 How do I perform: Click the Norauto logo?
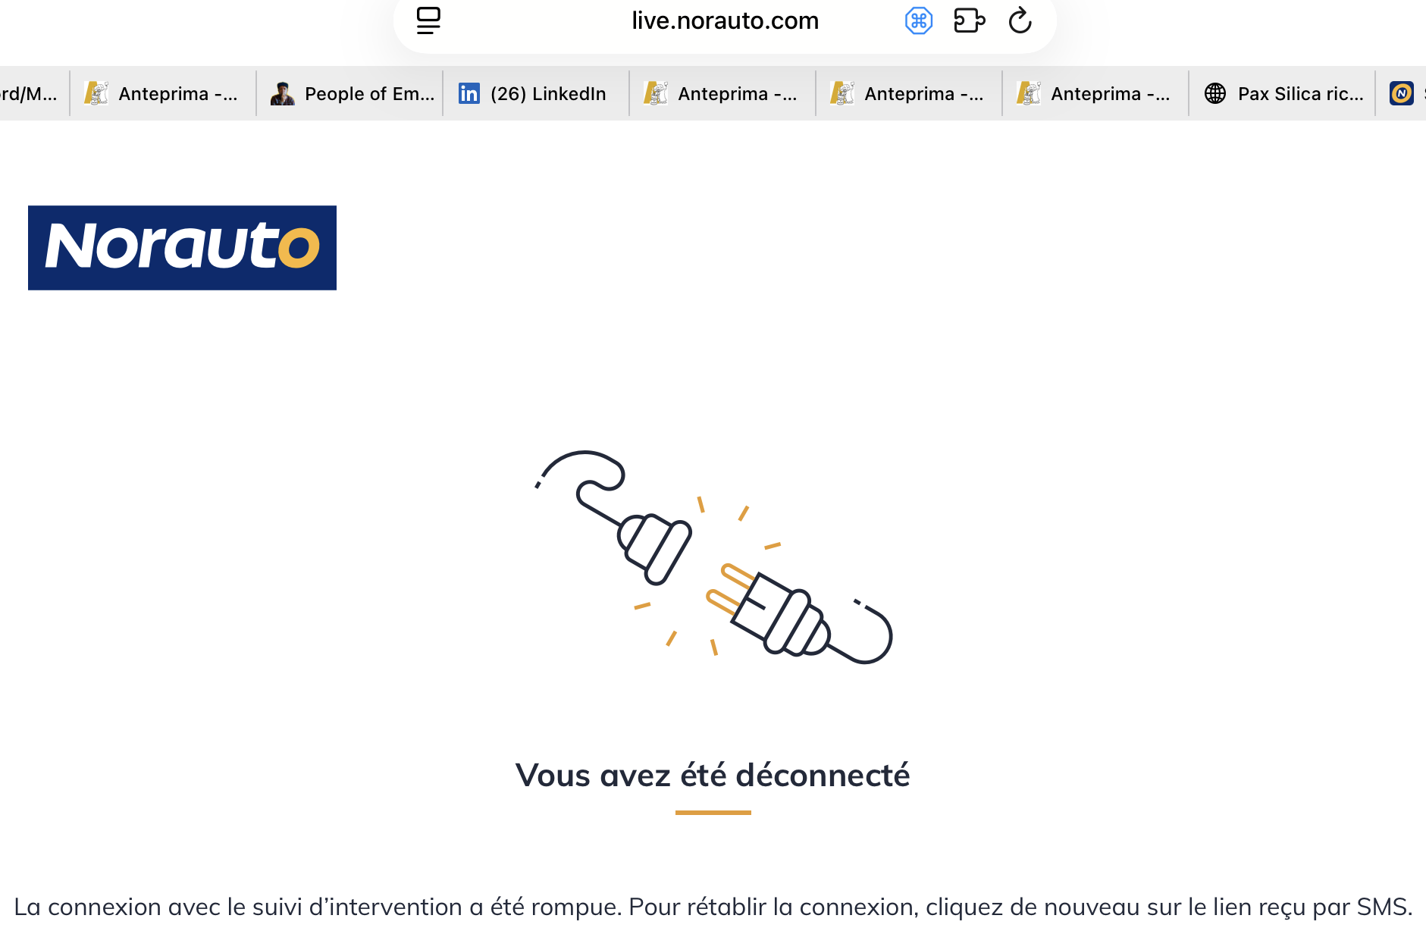(x=182, y=248)
